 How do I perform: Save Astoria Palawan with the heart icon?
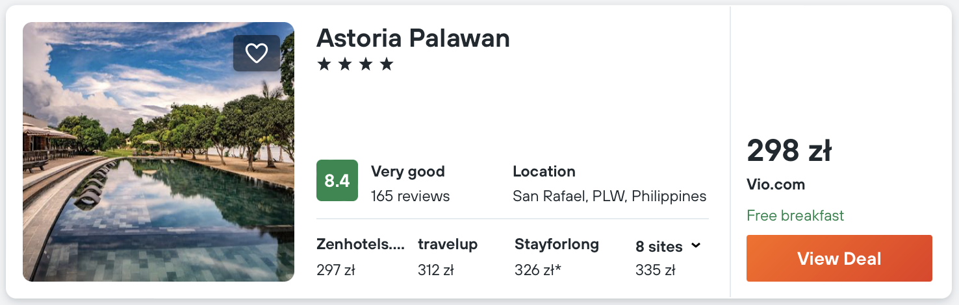(x=257, y=53)
